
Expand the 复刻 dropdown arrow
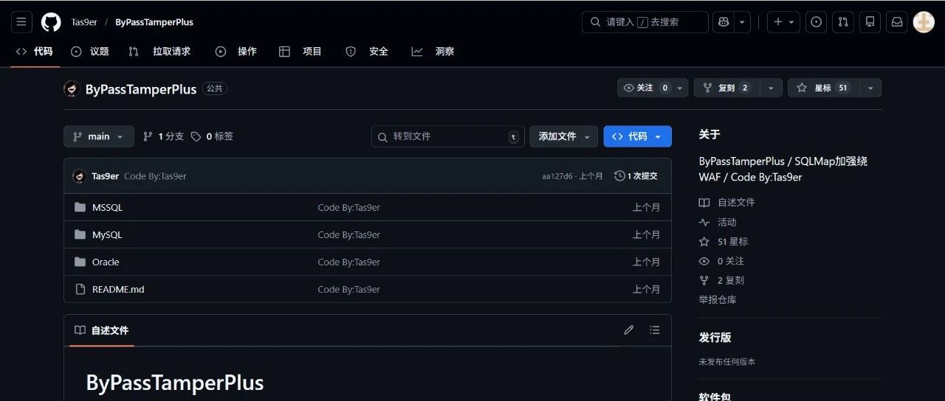click(x=771, y=88)
